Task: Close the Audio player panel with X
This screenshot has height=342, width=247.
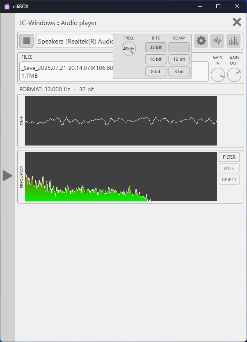Action: pos(237,22)
